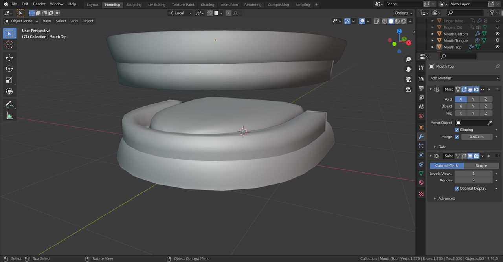
Task: Click the camera view icon in viewport
Action: point(408,79)
